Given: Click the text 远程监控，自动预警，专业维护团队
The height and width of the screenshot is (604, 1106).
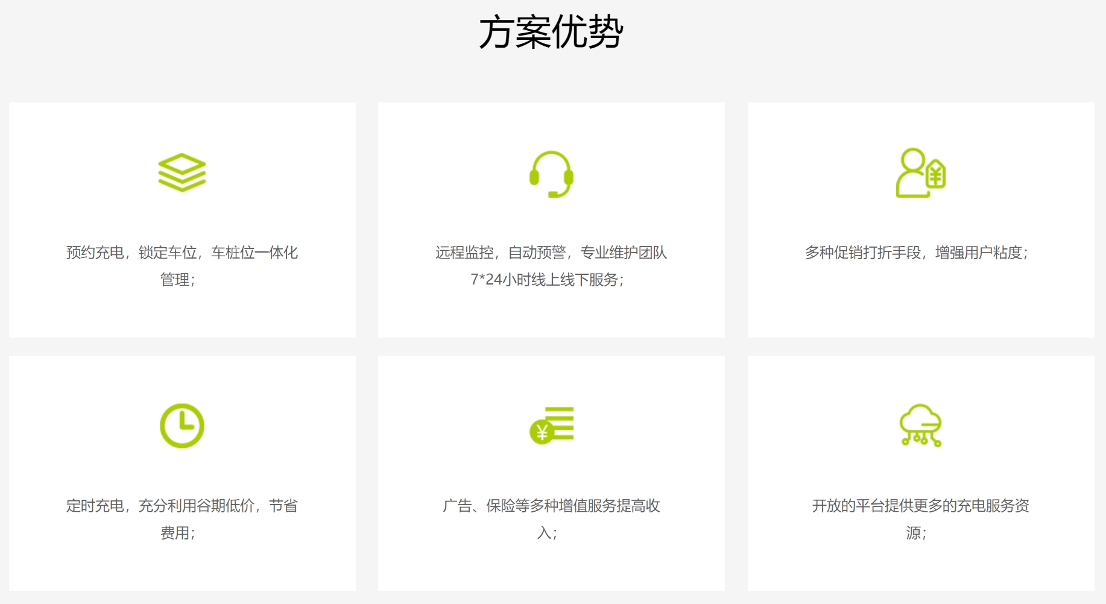Looking at the screenshot, I should [x=551, y=253].
